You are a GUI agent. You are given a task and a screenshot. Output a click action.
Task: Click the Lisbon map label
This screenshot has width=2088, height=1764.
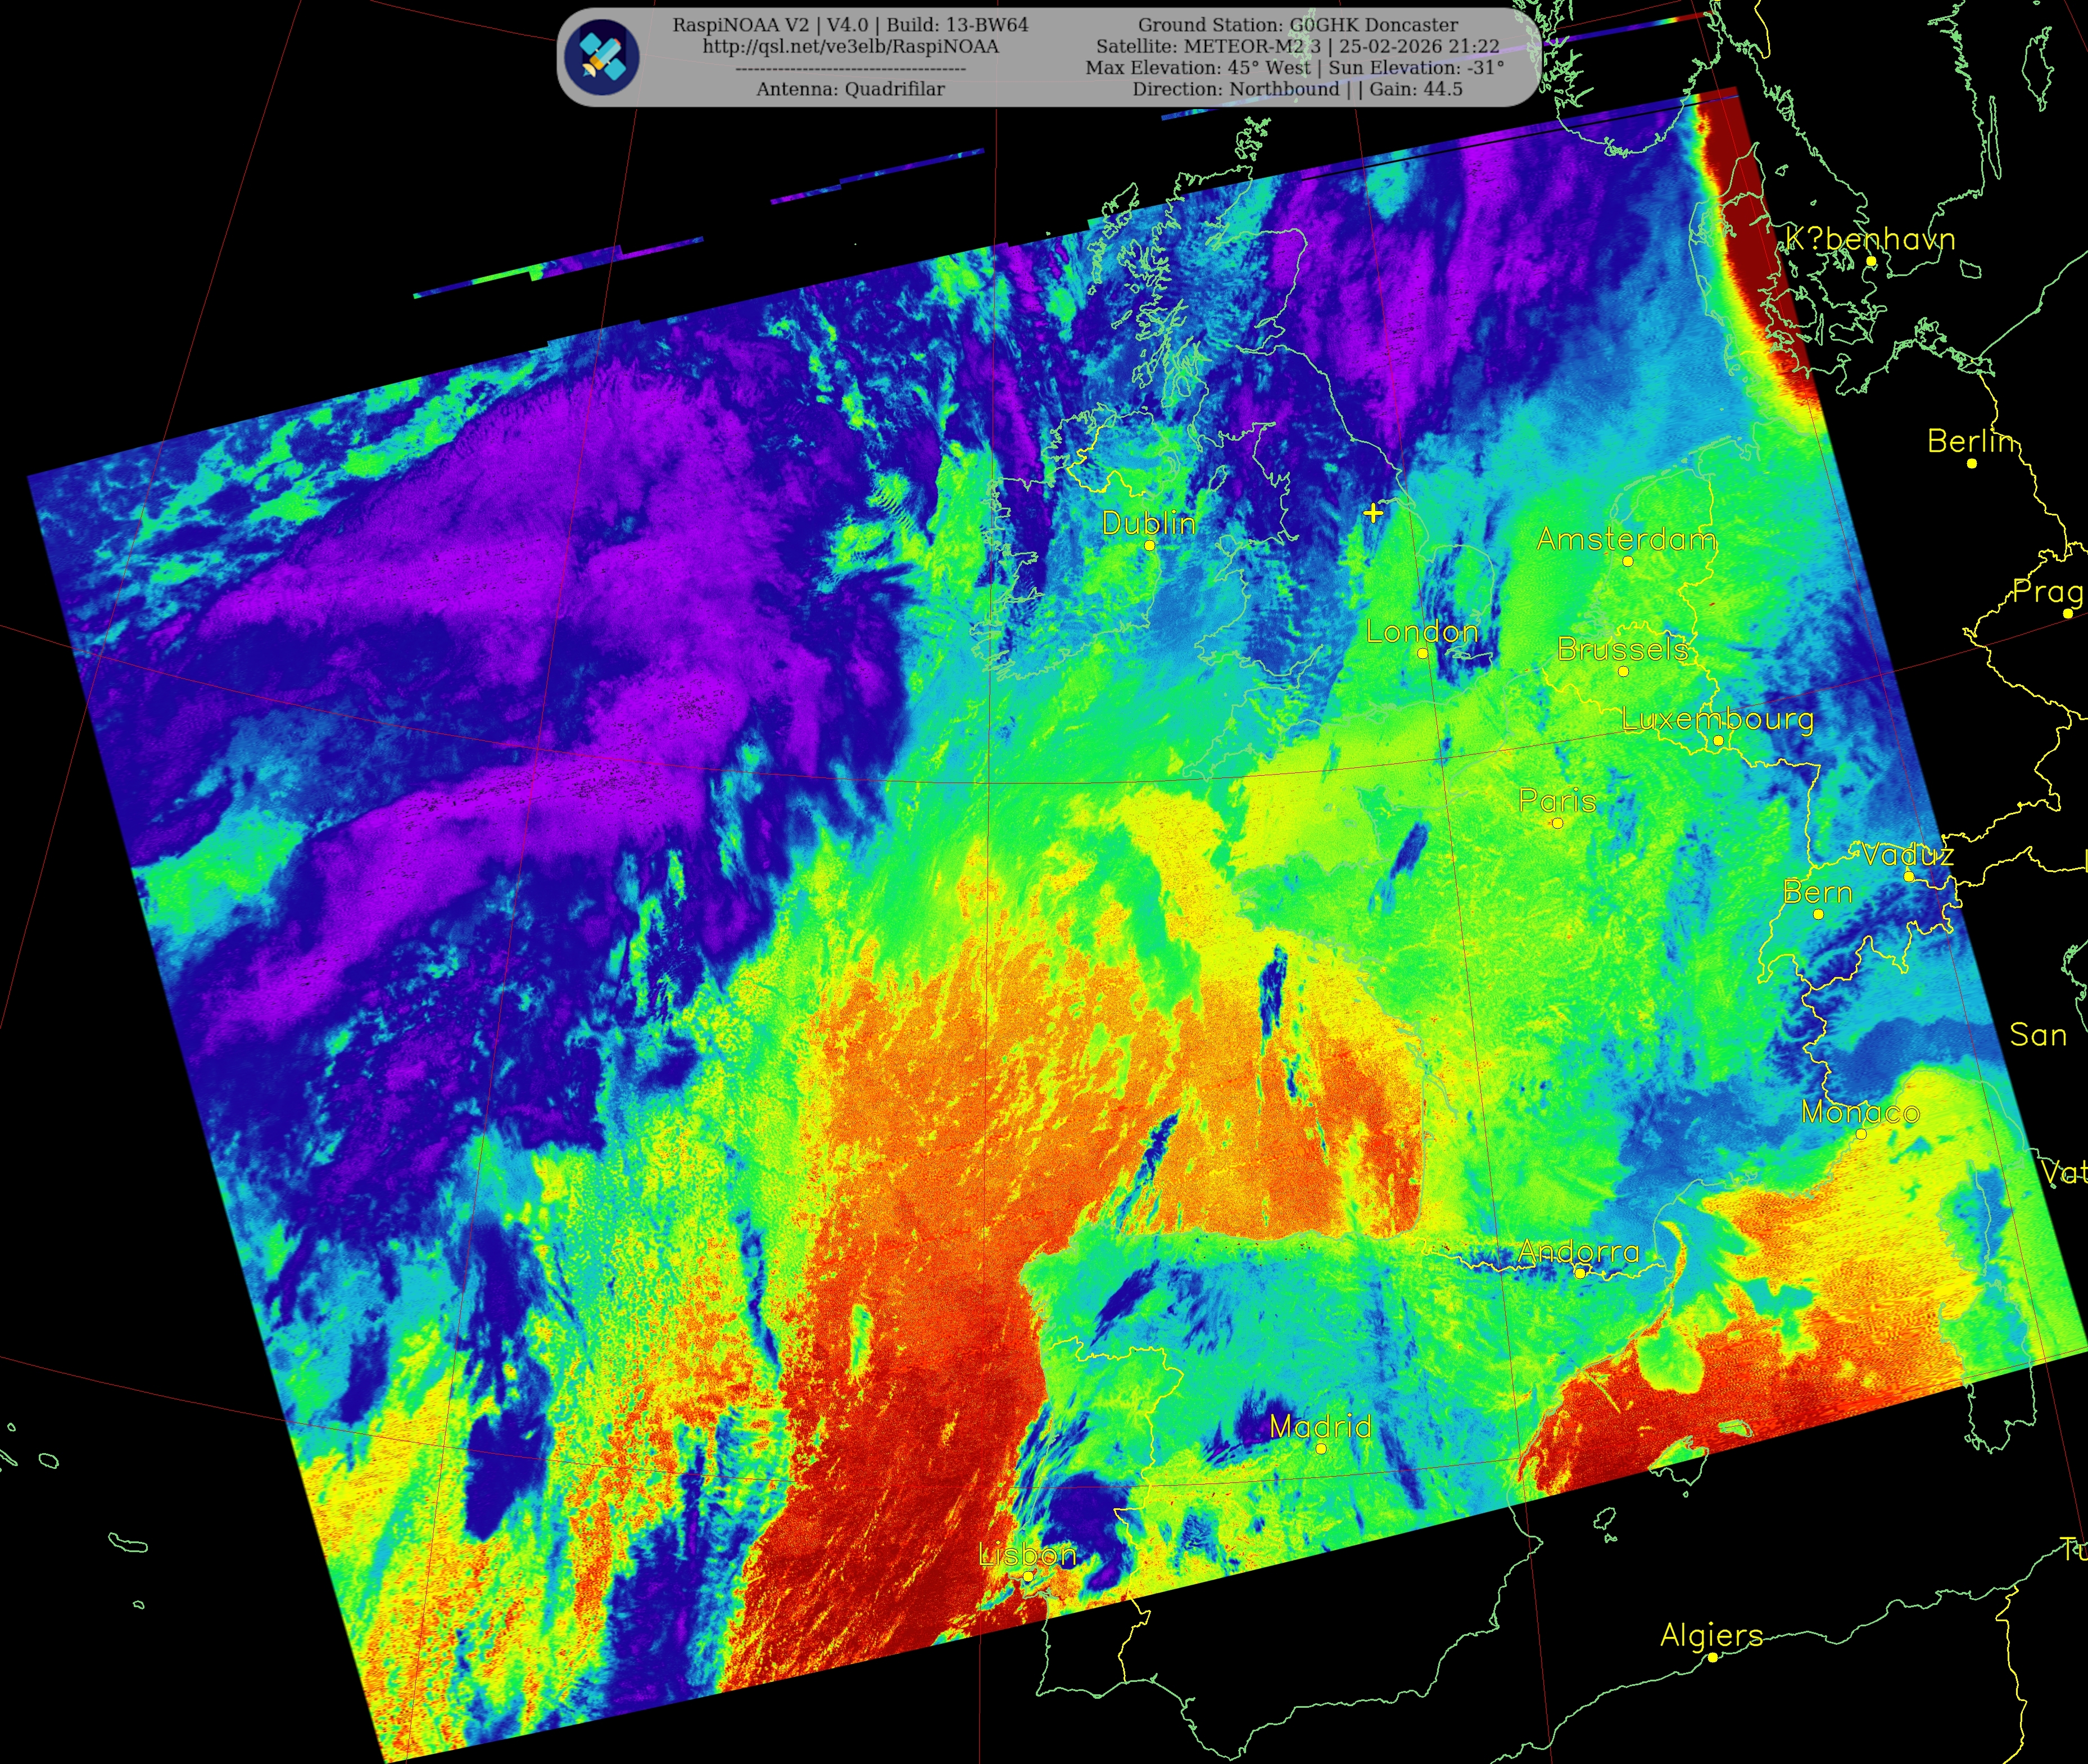1027,1553
